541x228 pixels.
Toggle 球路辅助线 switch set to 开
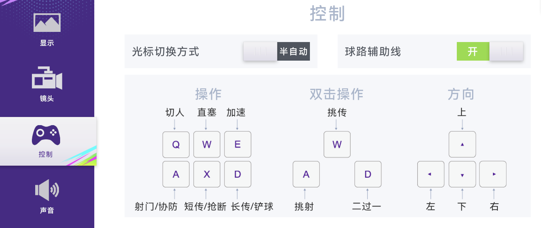[490, 51]
